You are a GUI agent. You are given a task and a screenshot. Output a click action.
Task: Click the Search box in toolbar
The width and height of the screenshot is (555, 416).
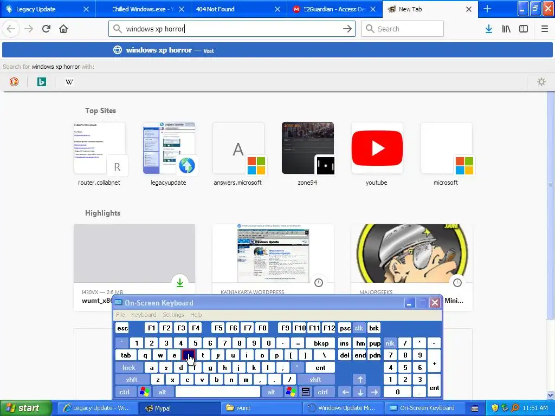pos(403,29)
